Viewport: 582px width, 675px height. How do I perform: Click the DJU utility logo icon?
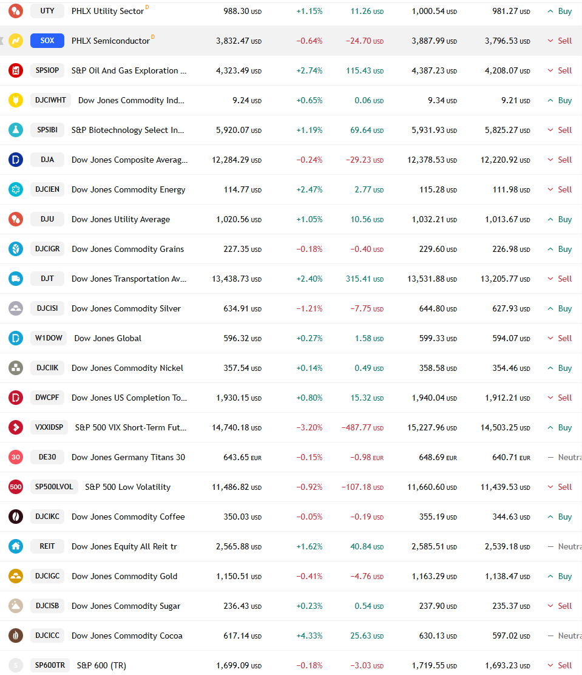point(16,219)
